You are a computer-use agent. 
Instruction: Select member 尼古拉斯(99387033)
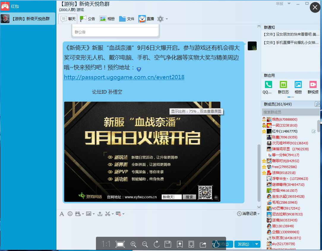pos(287,214)
